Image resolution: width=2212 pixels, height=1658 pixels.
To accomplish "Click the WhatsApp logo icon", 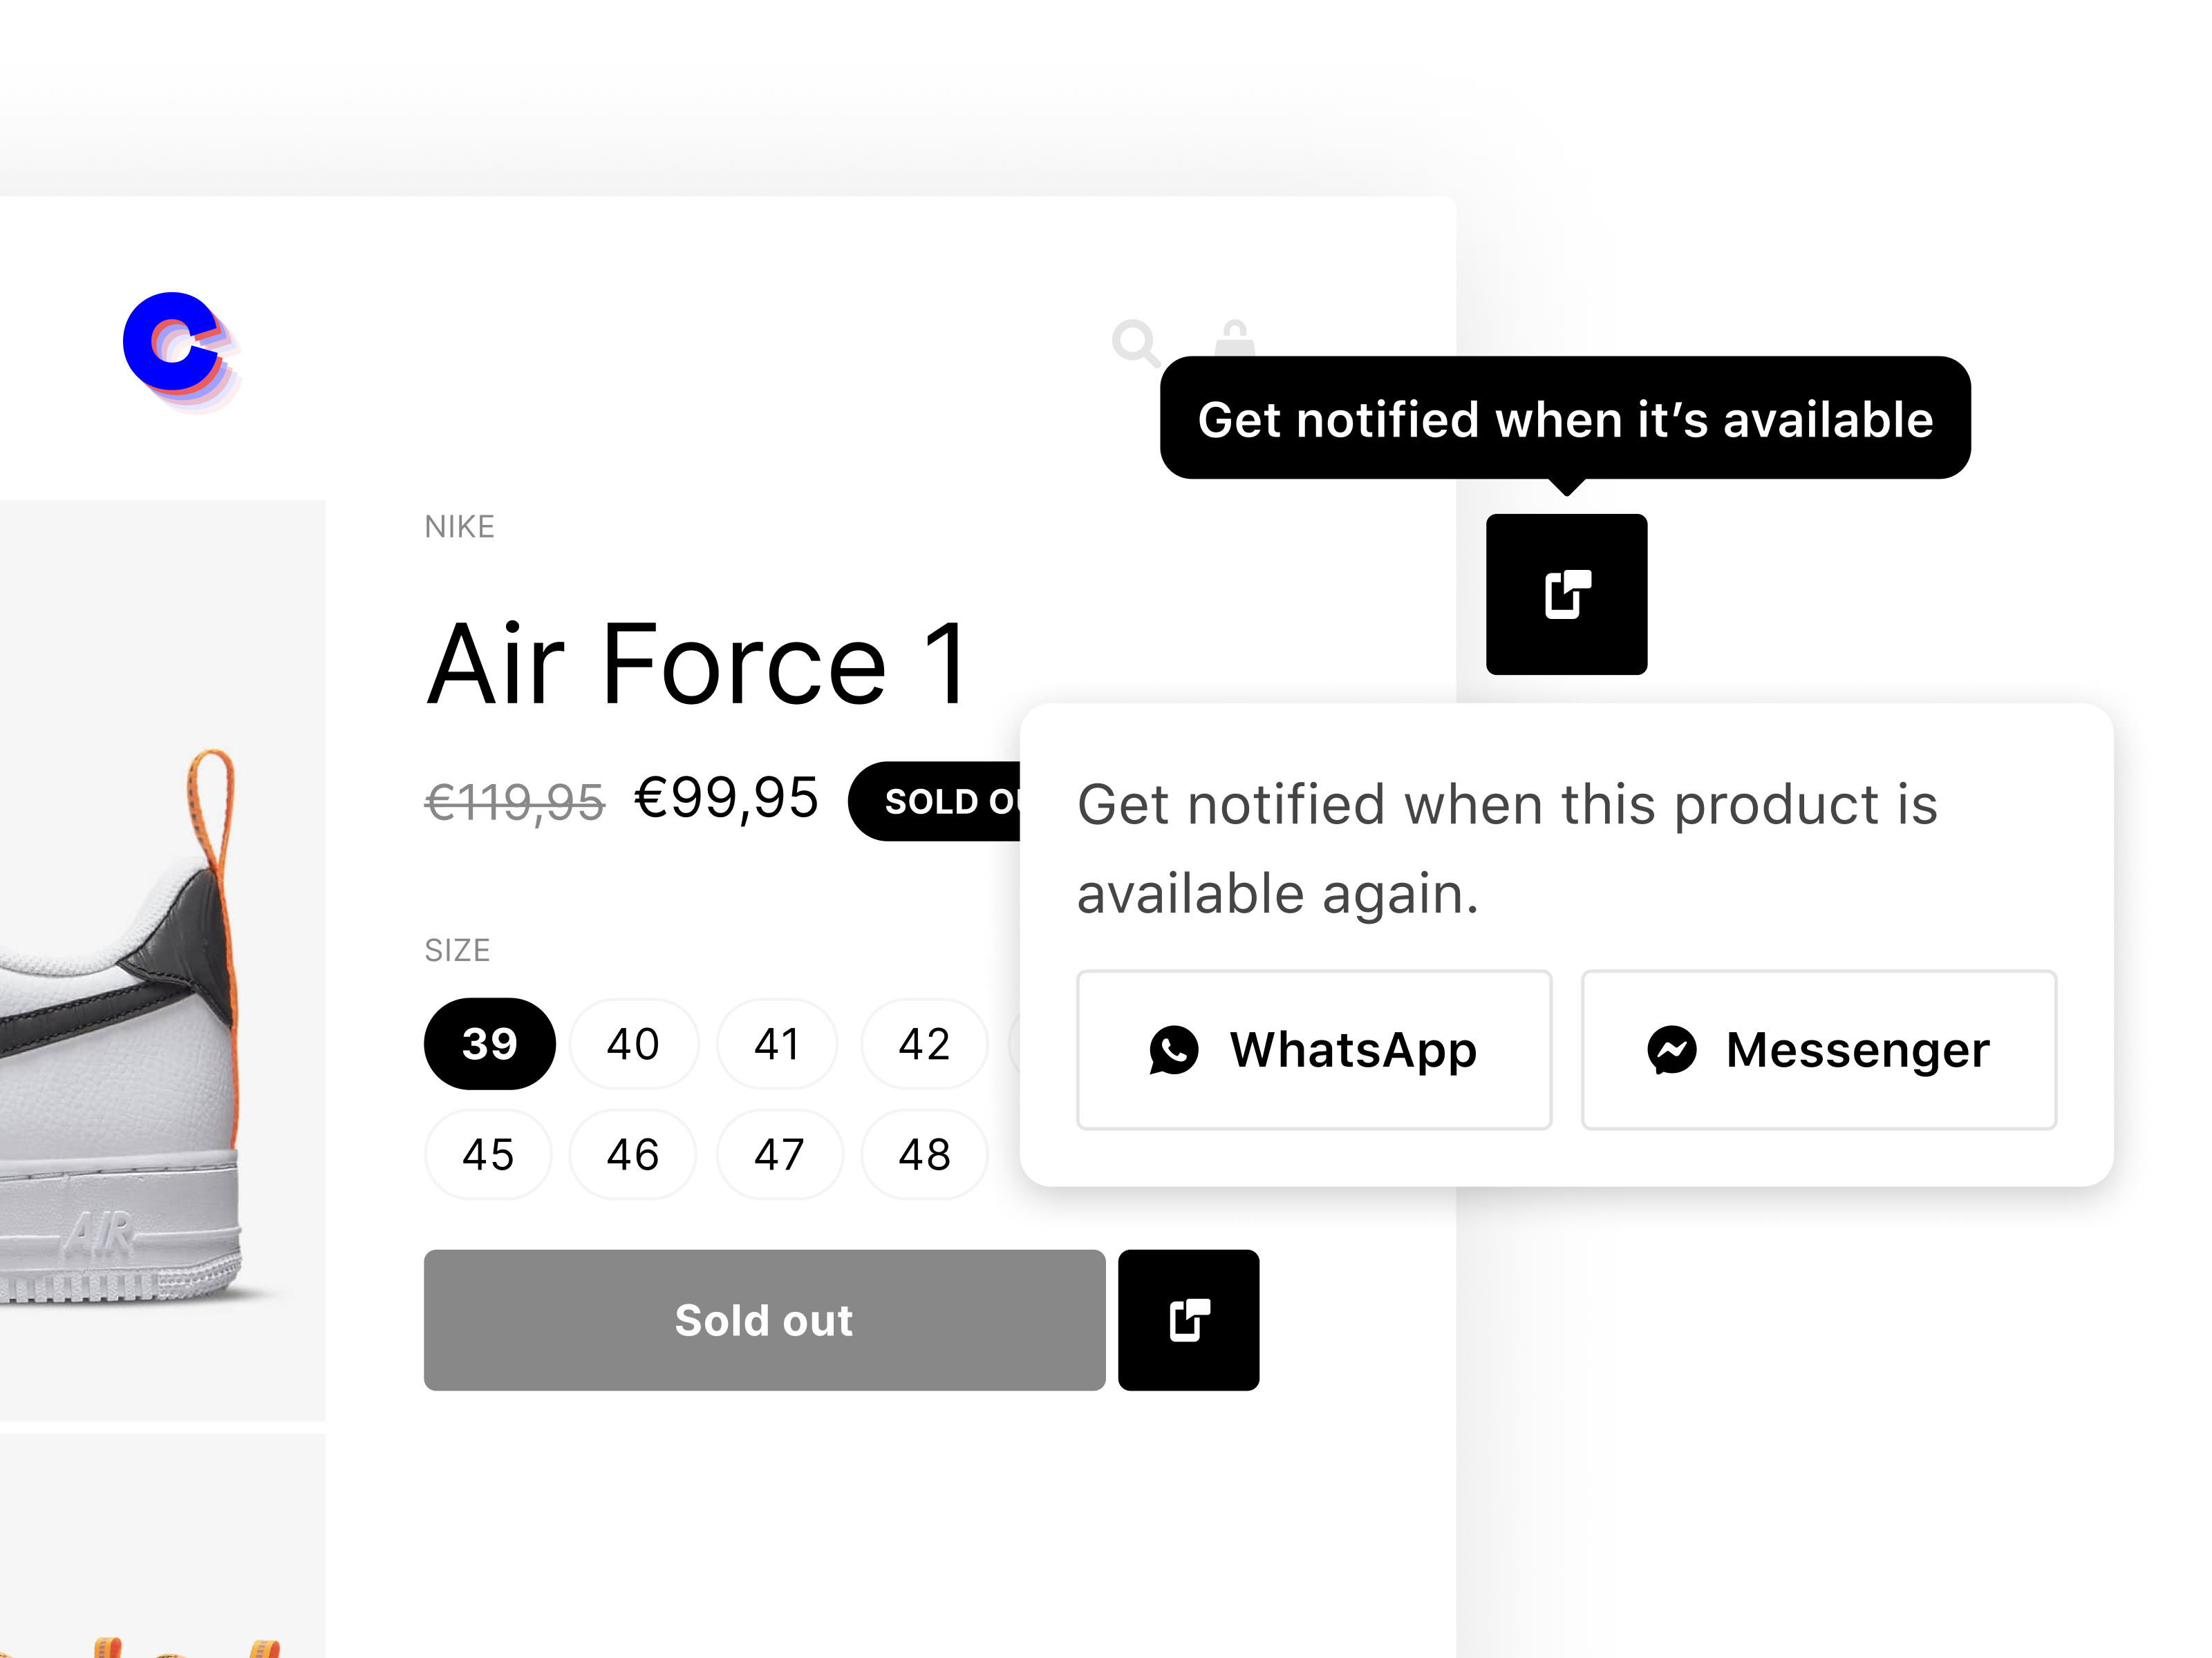I will [1173, 1050].
